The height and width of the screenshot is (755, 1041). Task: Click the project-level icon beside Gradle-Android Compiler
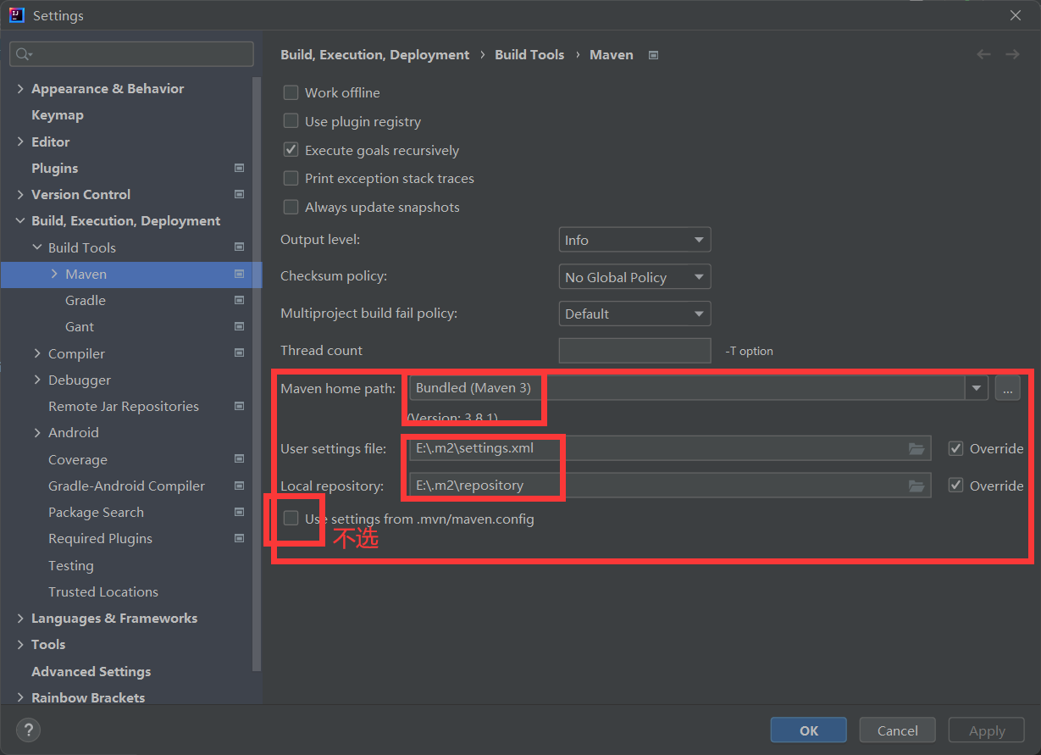coord(240,486)
